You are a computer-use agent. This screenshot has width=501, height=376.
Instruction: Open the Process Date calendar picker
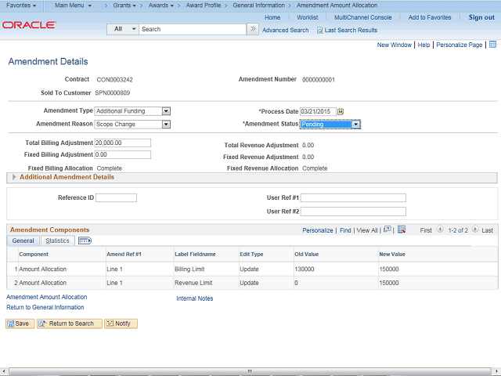coord(341,112)
